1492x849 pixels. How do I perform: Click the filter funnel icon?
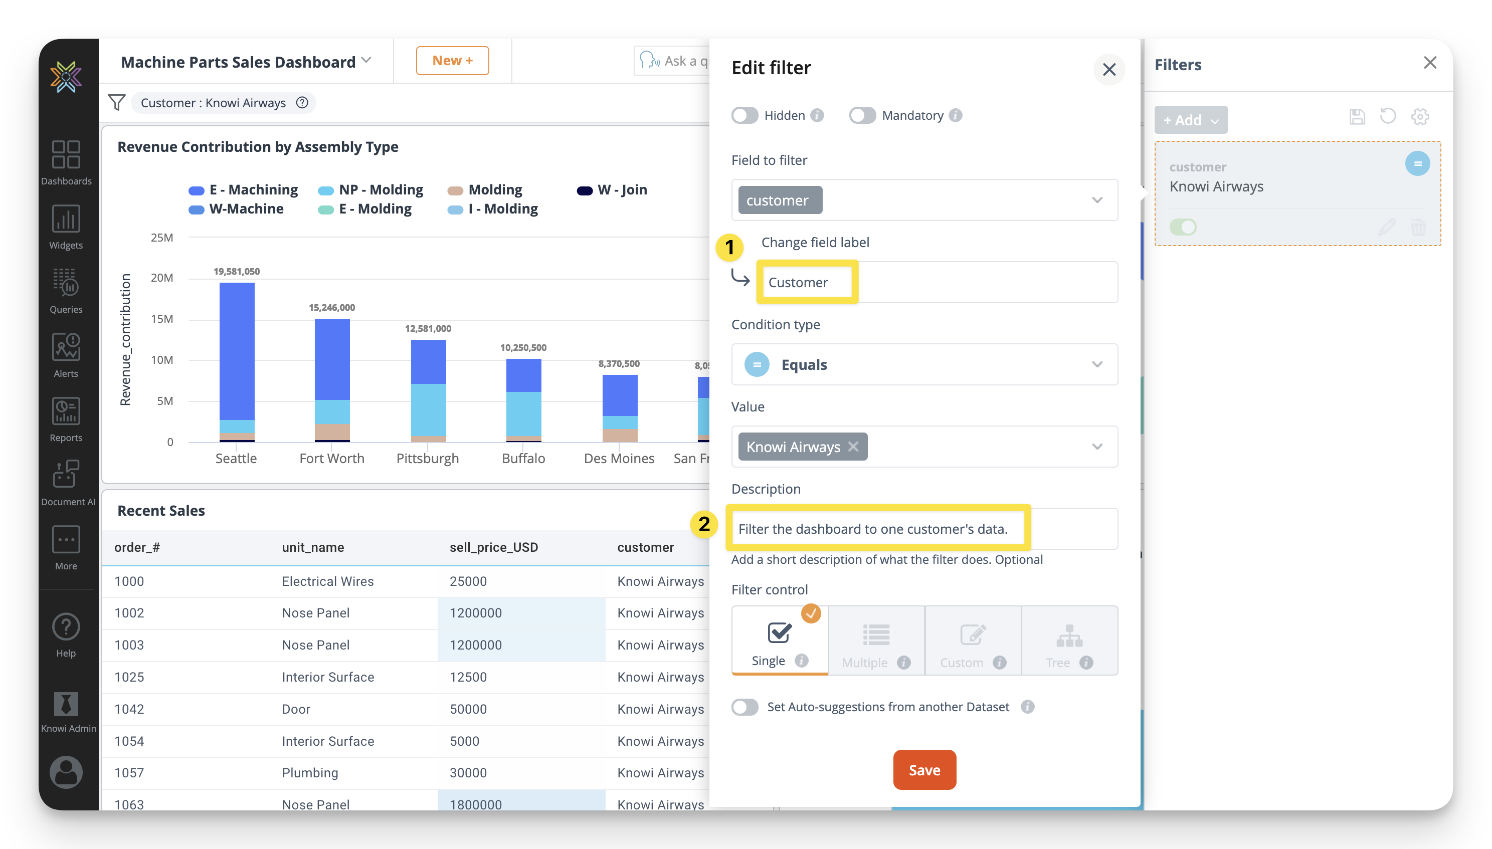coord(117,103)
